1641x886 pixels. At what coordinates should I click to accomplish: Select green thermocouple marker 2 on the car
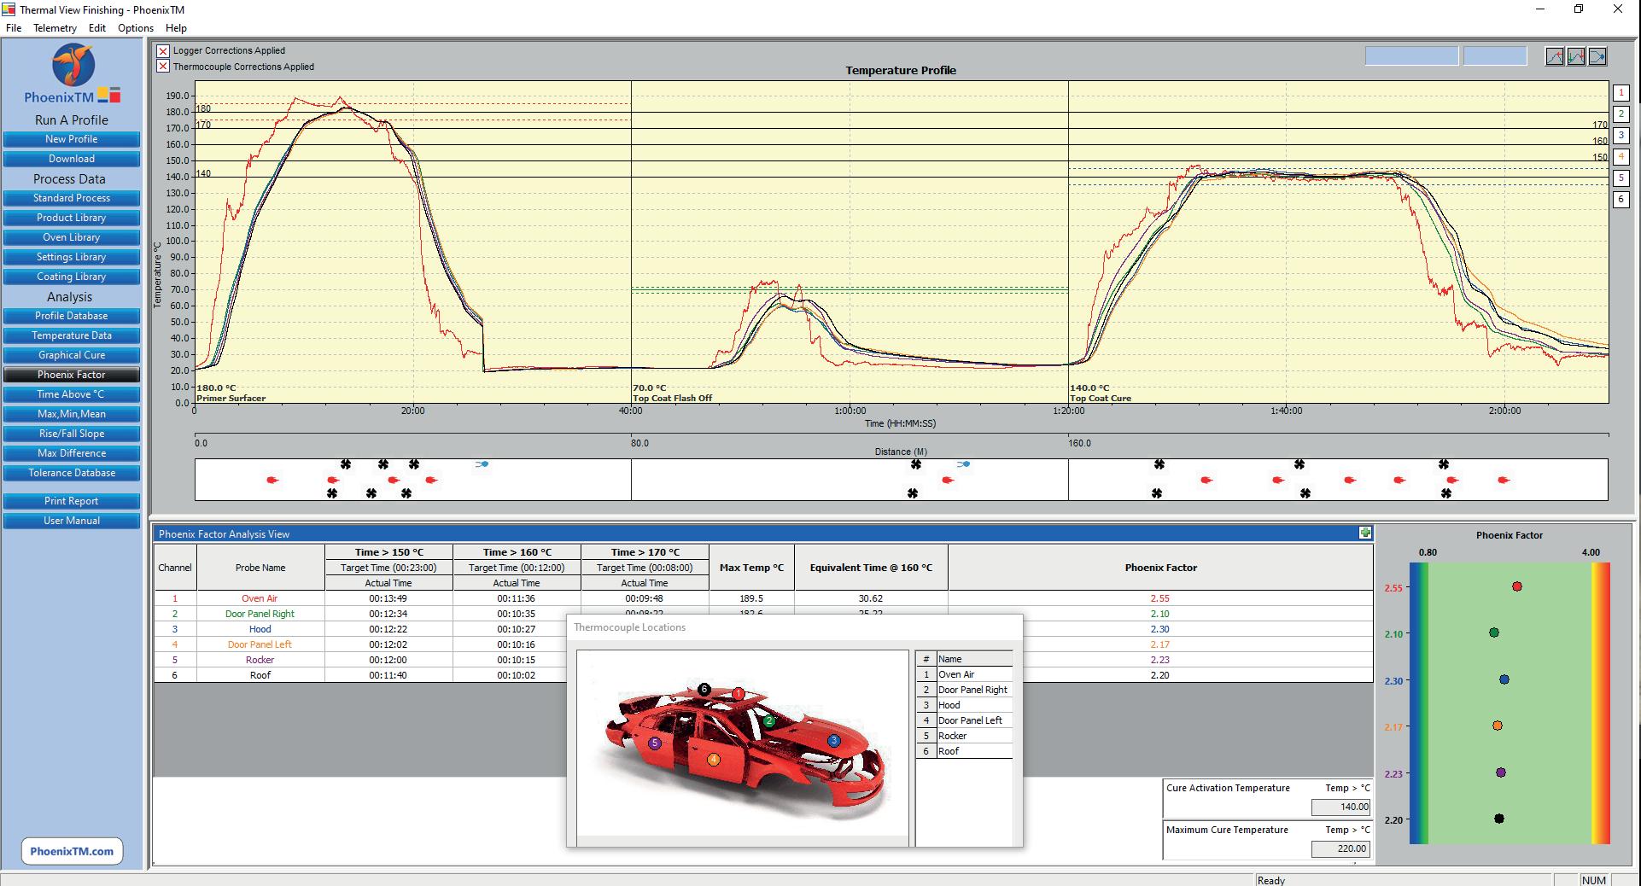coord(769,721)
